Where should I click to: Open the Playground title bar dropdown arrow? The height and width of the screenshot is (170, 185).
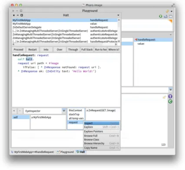(172, 11)
